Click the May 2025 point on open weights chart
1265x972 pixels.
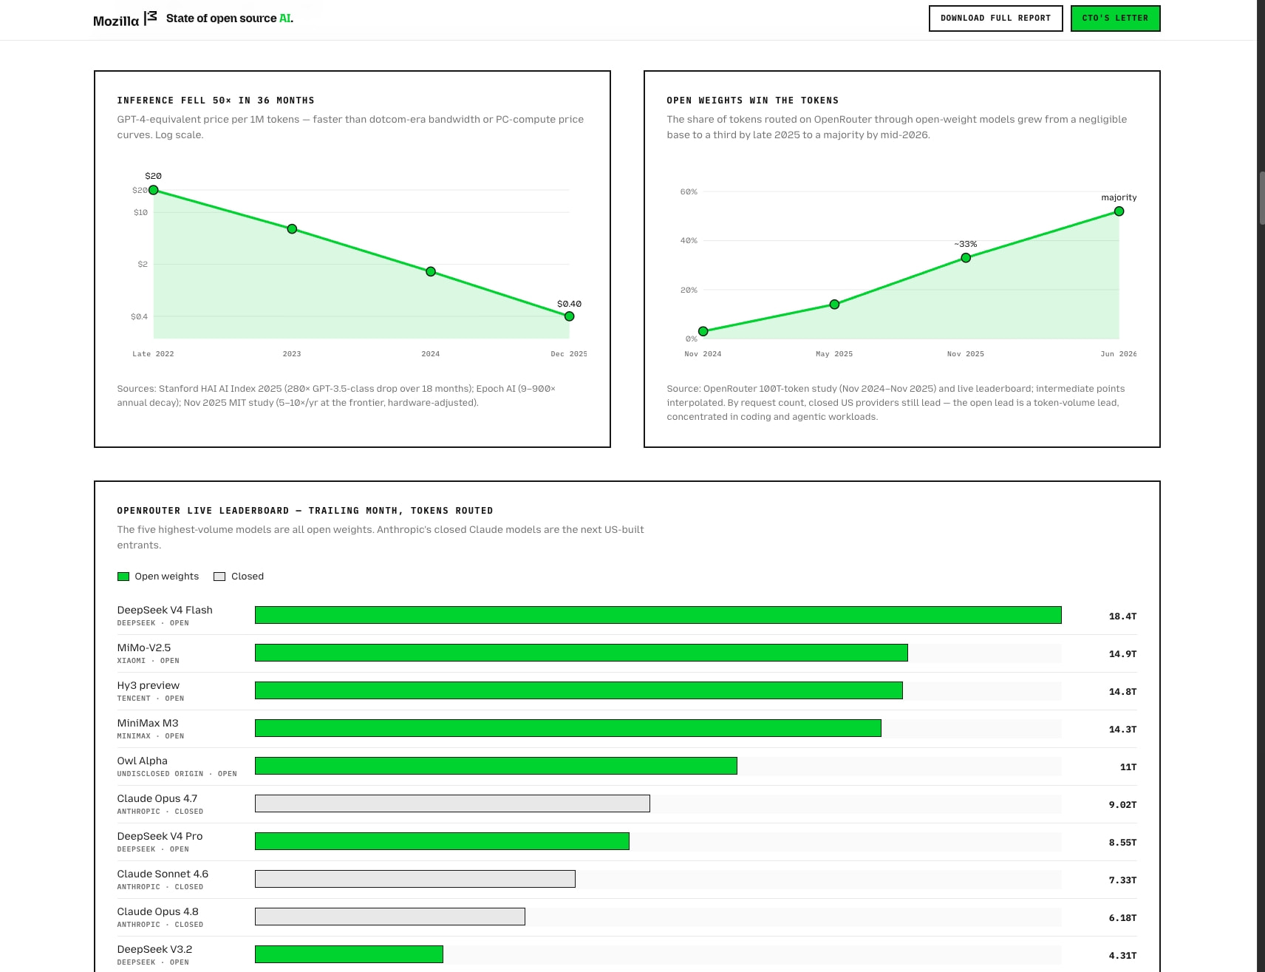click(x=834, y=305)
